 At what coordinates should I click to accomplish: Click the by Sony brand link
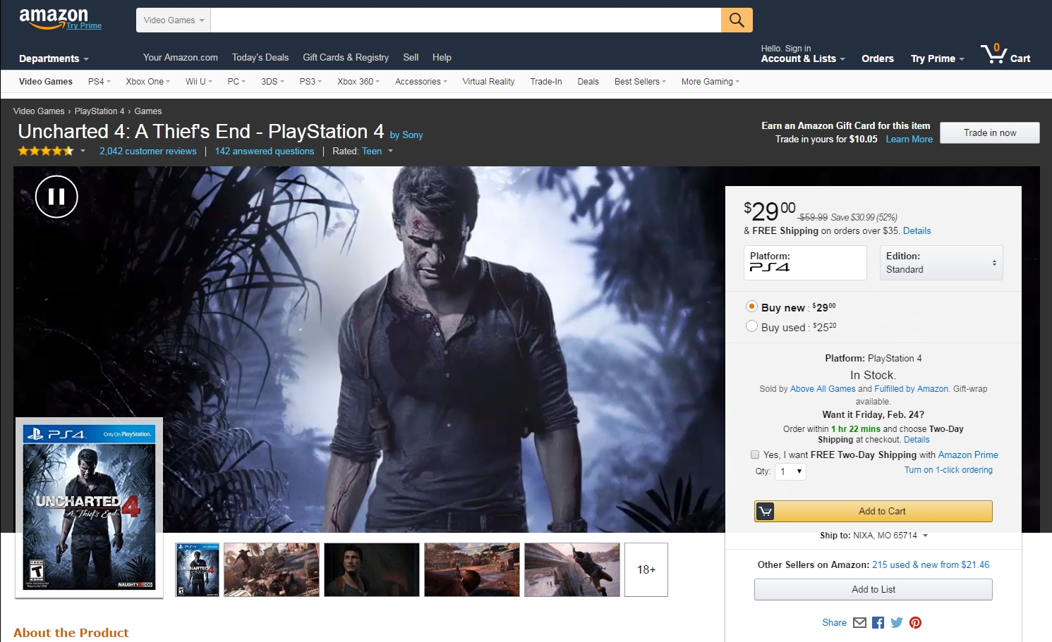click(x=406, y=135)
